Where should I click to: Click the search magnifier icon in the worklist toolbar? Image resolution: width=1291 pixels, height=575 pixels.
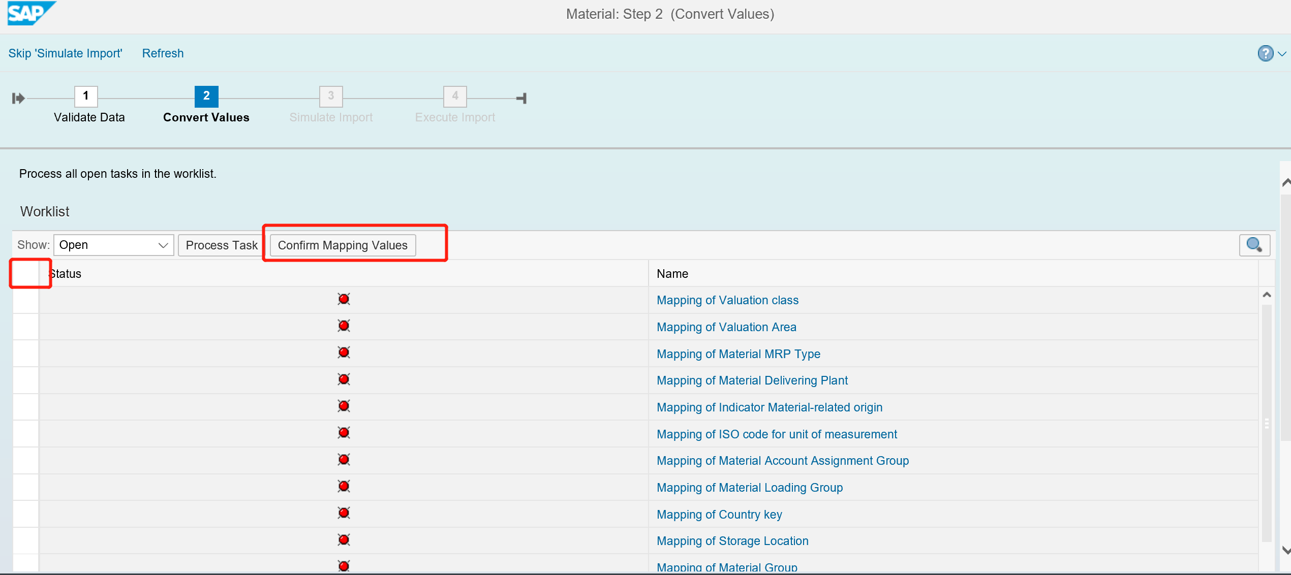[x=1254, y=245]
